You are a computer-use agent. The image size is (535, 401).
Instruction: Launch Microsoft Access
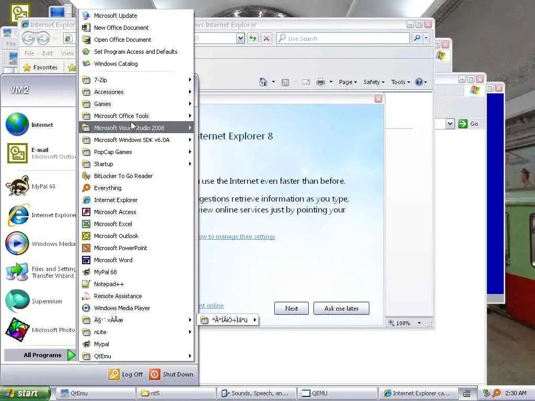pos(136,212)
